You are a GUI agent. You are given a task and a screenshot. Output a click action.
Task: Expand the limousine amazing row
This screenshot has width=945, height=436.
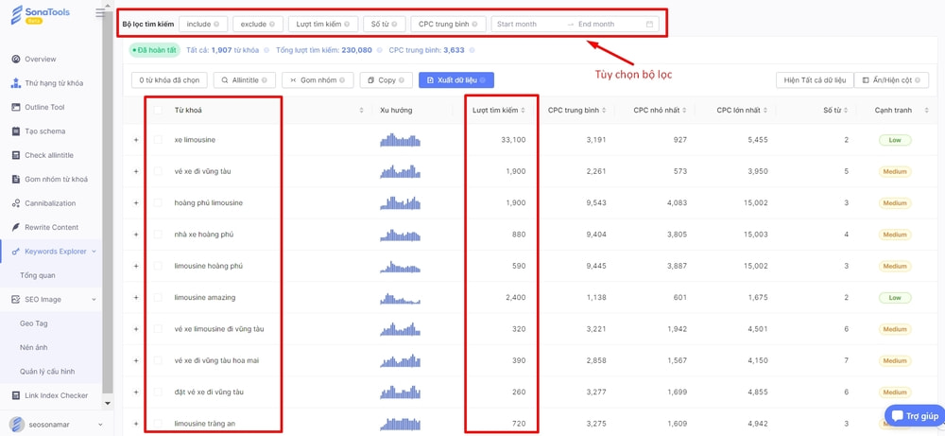tap(135, 297)
